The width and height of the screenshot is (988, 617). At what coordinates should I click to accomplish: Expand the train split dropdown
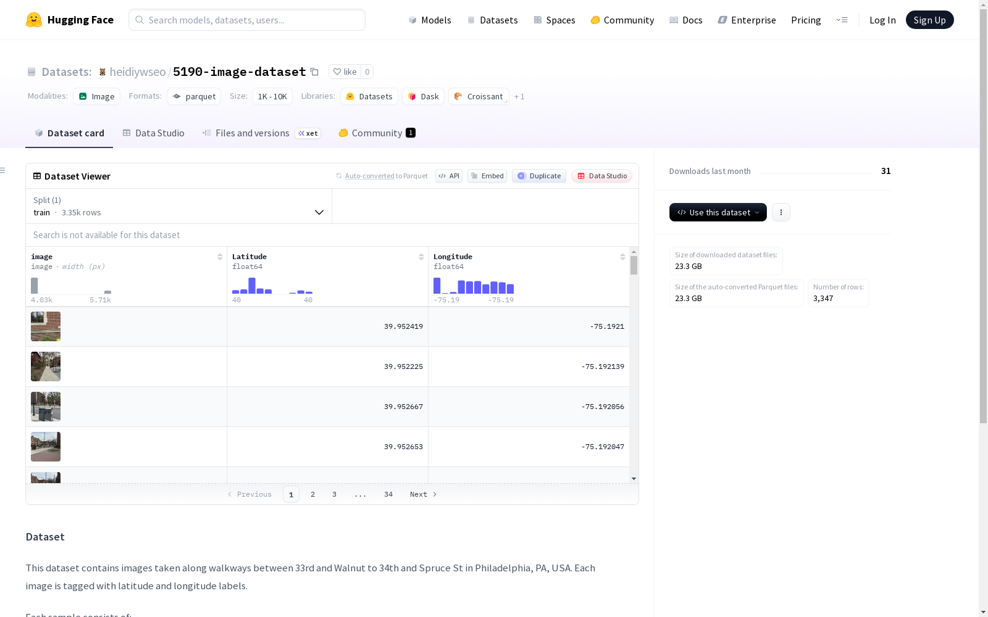click(x=179, y=206)
